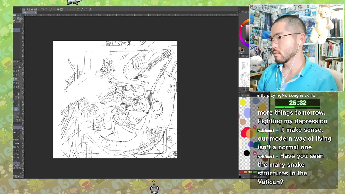The width and height of the screenshot is (345, 194).
Task: Save the drawing with the Save icon
Action: pos(36,9)
